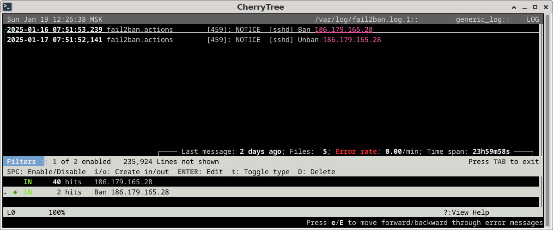Click the arrow cursor beside the selected filter
This screenshot has width=553, height=230.
5,192
